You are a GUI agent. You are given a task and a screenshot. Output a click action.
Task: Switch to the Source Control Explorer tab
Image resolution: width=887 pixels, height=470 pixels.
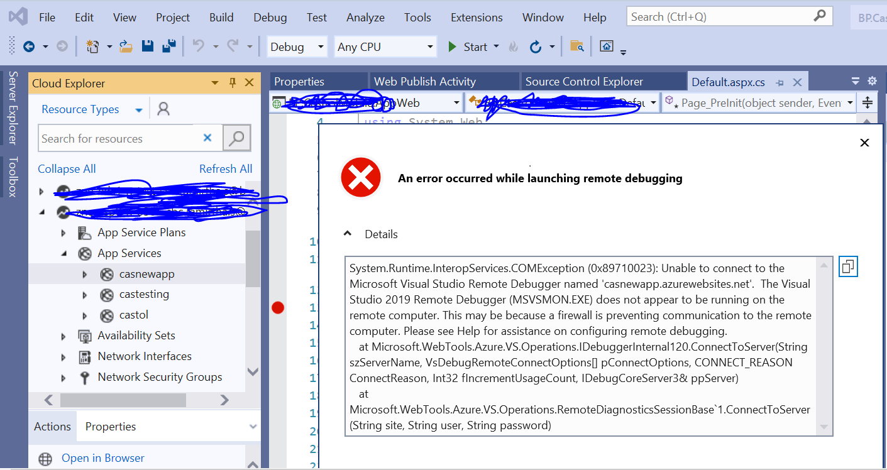click(x=586, y=81)
